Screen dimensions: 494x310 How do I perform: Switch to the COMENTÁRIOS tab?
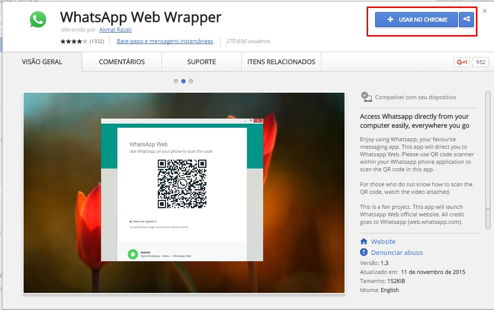[x=121, y=62]
